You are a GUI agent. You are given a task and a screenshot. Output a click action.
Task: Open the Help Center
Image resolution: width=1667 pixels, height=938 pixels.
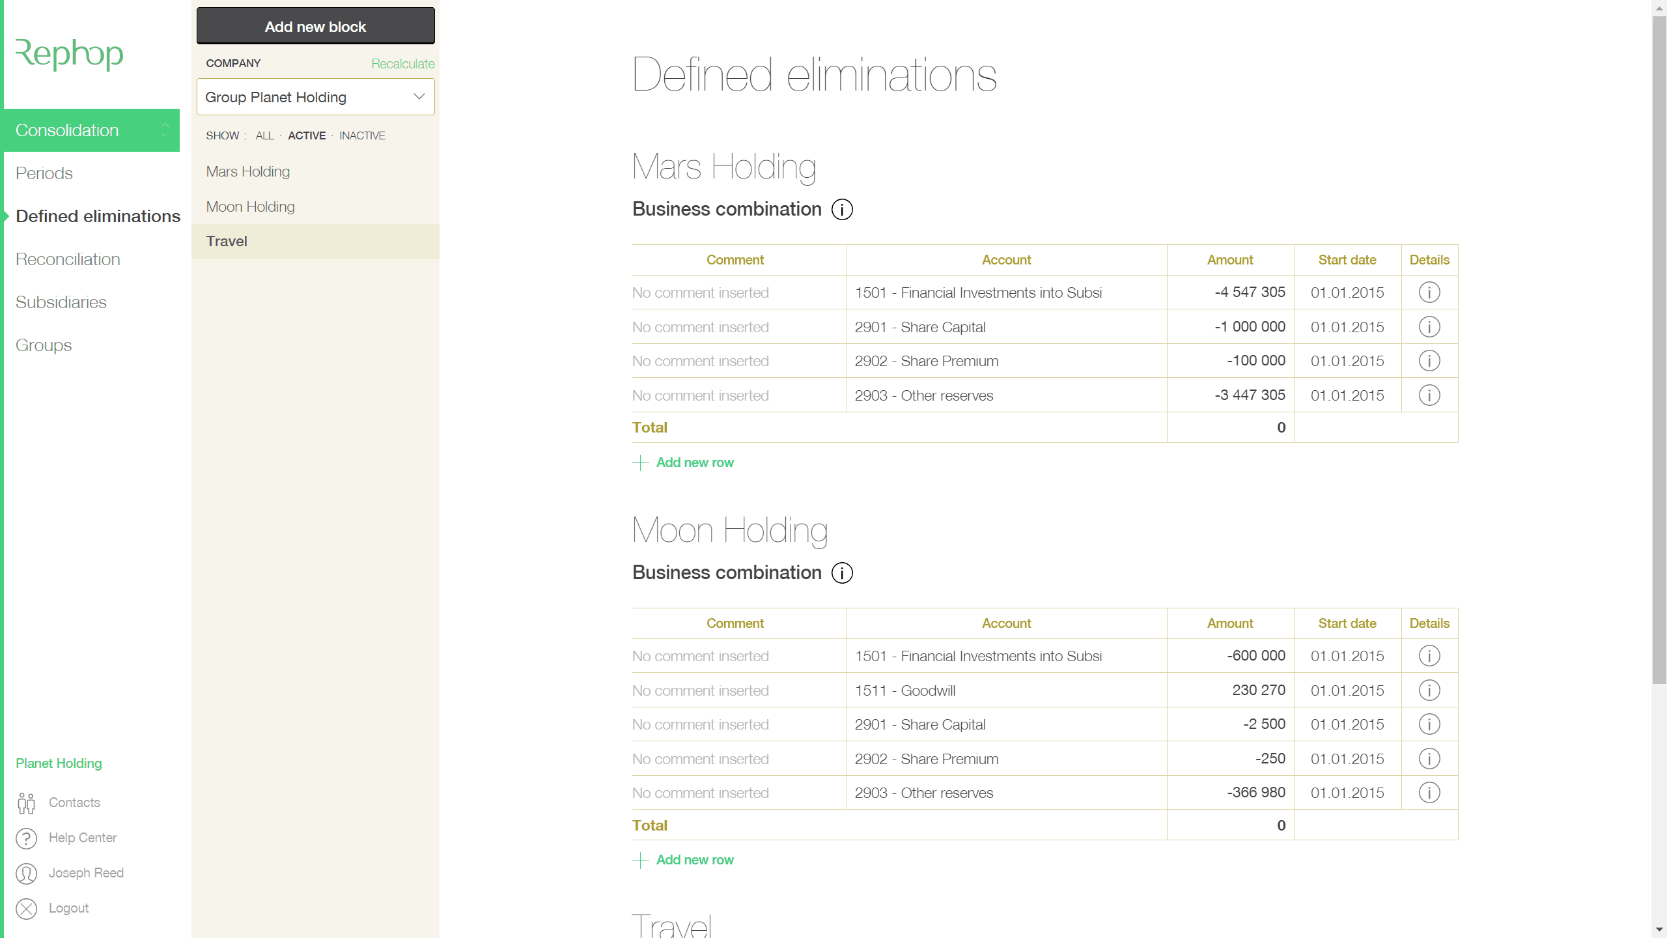[83, 838]
